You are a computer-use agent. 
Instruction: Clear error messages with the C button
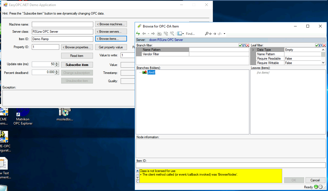138,181
